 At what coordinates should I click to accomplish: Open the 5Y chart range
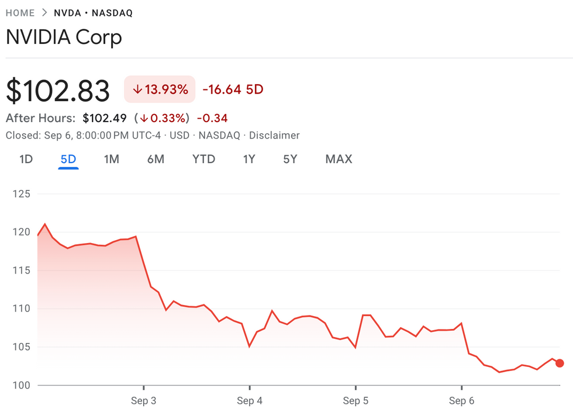(x=290, y=159)
